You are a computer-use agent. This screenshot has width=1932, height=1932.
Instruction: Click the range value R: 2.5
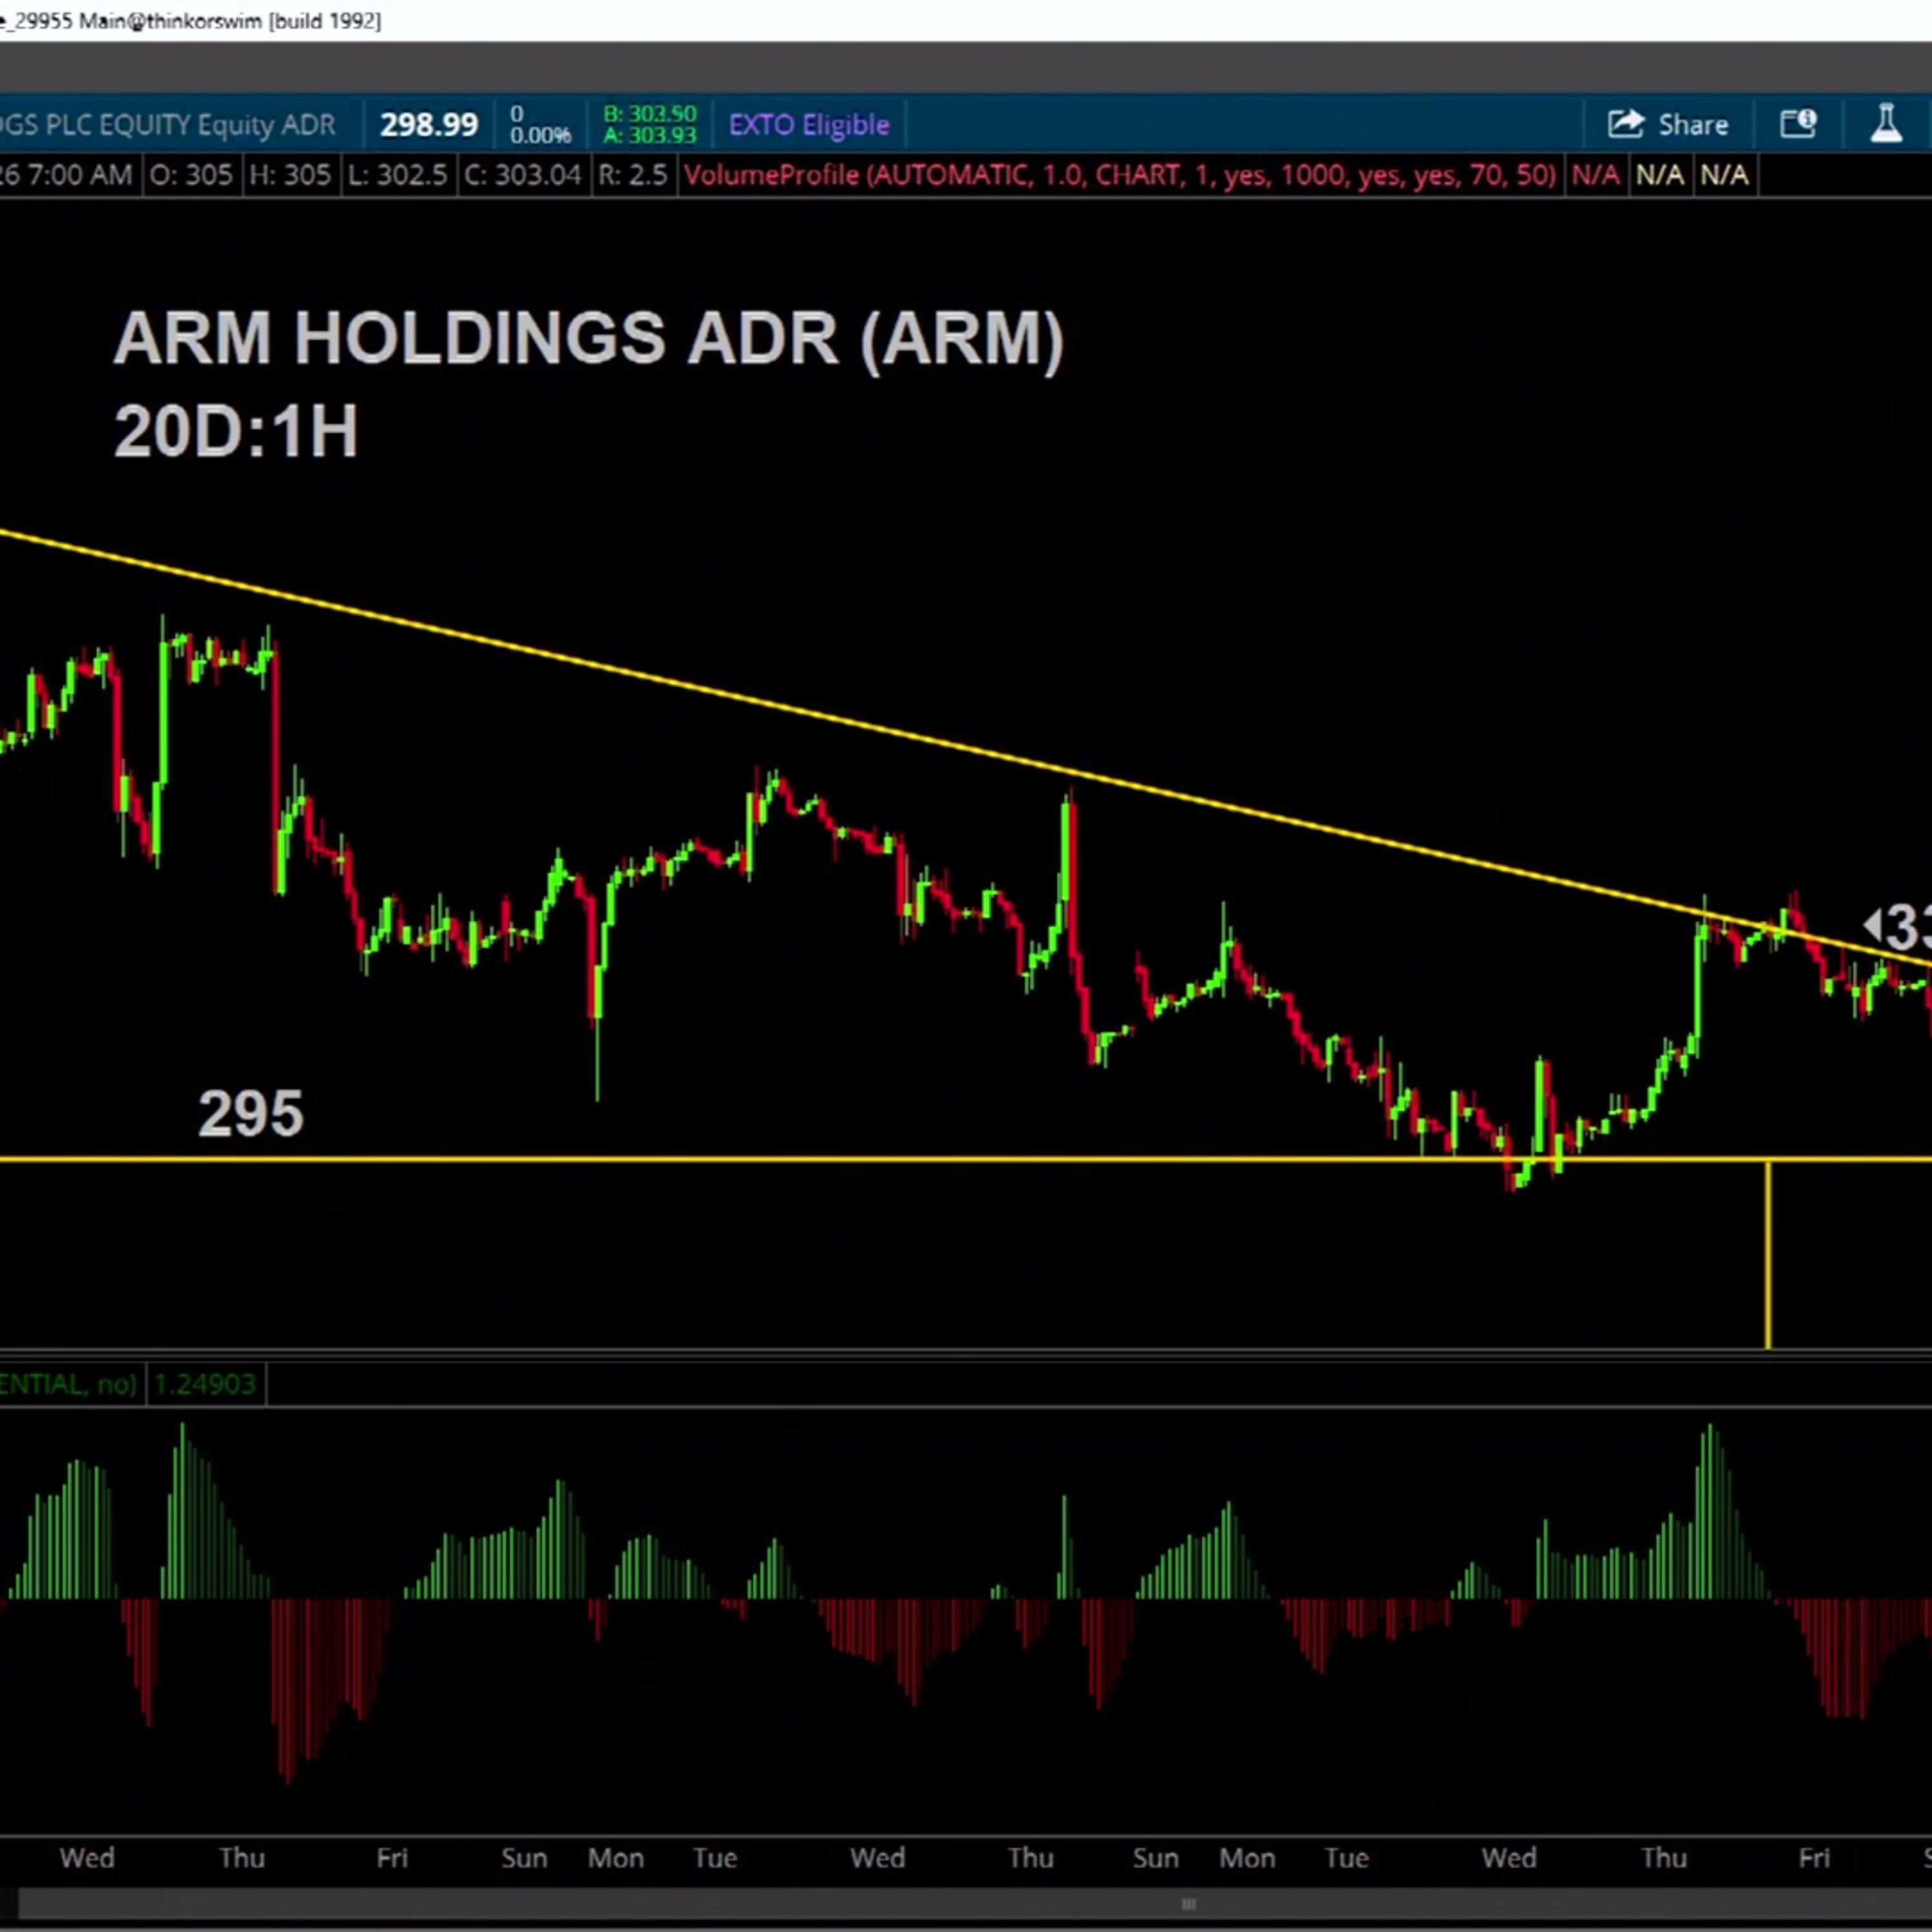click(632, 176)
